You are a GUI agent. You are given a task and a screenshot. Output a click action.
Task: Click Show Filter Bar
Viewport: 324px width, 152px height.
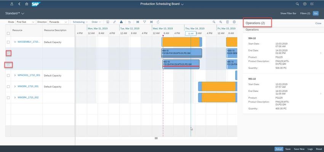[288, 13]
